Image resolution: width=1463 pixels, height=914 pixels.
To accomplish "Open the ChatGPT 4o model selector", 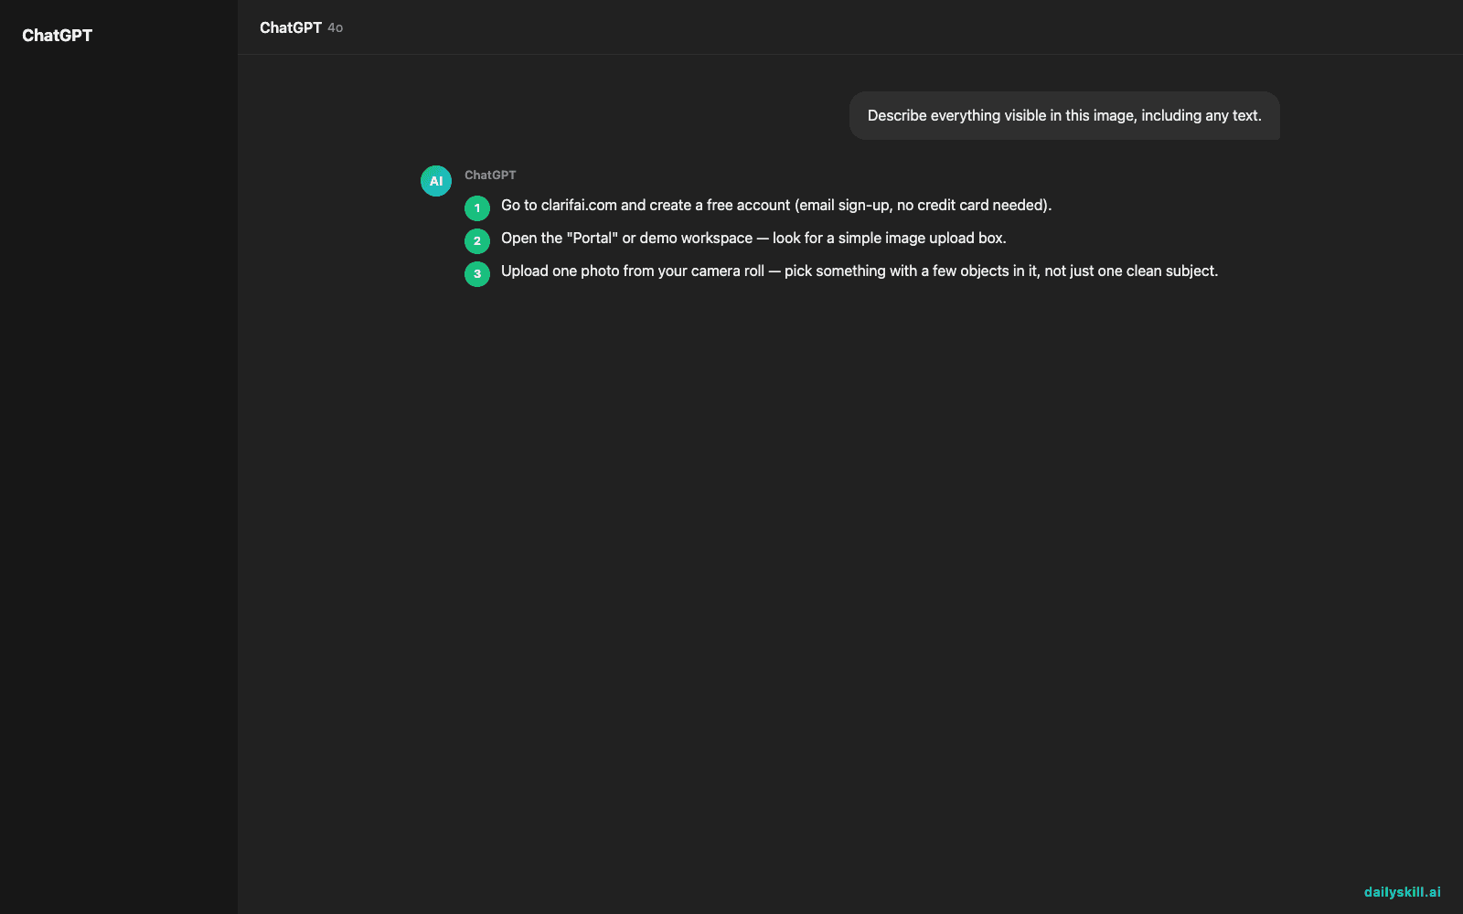I will pos(301,27).
